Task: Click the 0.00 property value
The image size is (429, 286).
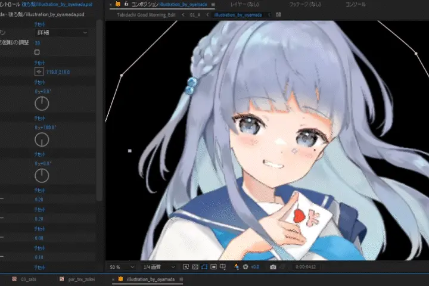Action: [x=39, y=238]
